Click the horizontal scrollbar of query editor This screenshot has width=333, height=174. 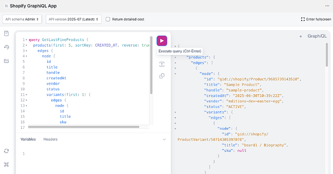(83, 127)
